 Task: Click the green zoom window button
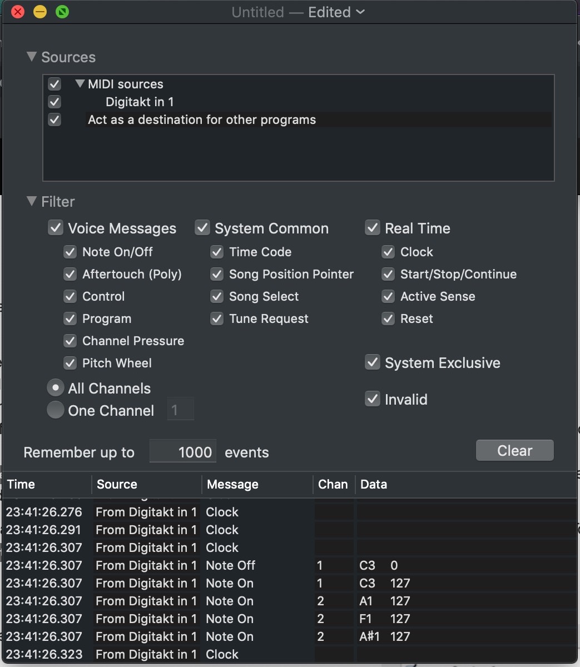click(x=62, y=12)
